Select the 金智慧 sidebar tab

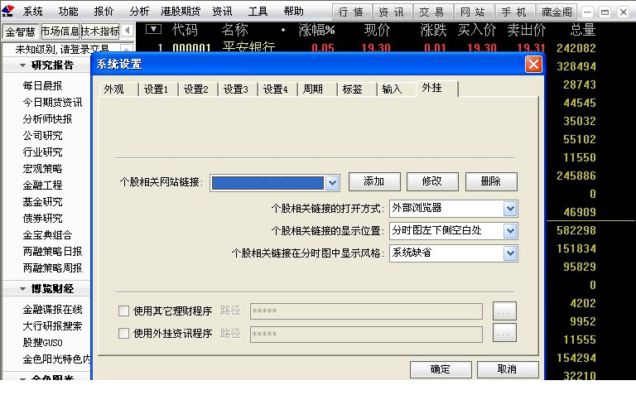tap(21, 31)
